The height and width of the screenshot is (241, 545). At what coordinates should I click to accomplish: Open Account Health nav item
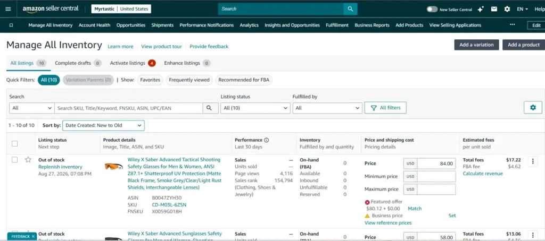pos(95,25)
